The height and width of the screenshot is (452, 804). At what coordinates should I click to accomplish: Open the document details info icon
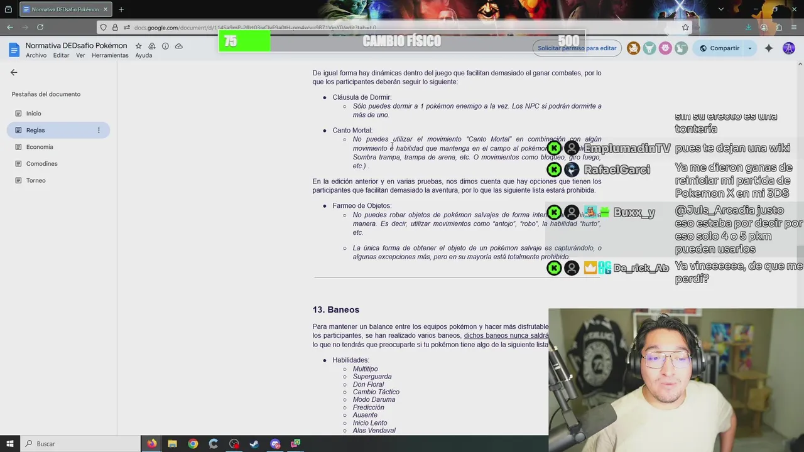[165, 46]
